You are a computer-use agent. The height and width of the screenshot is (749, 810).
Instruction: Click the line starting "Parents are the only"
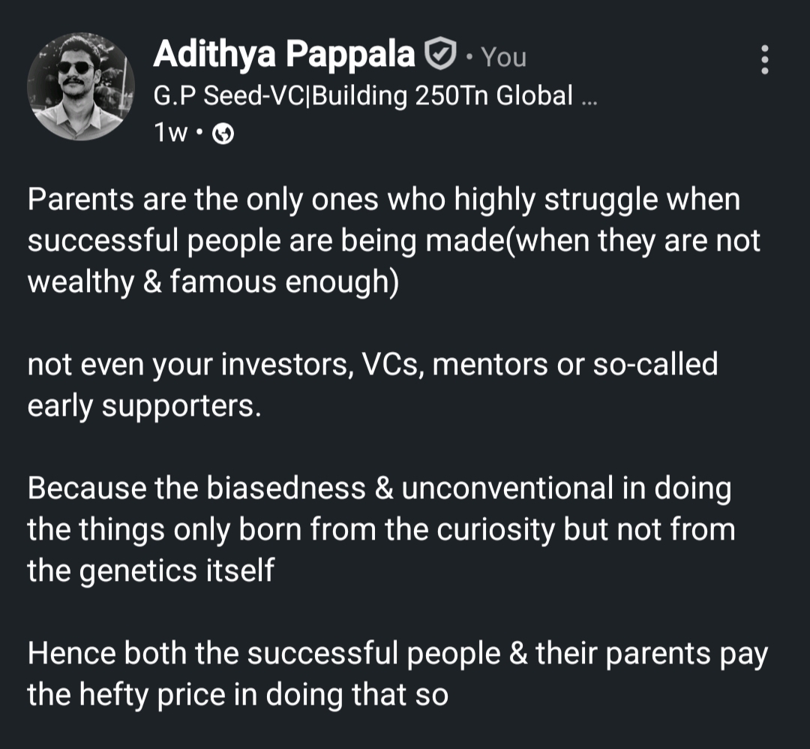(x=383, y=200)
